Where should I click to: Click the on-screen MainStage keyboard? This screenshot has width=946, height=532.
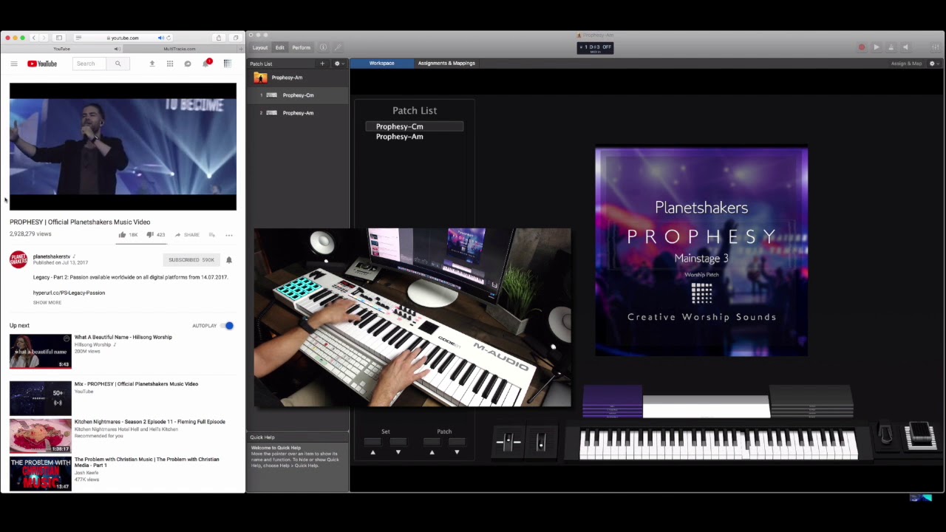(x=718, y=444)
